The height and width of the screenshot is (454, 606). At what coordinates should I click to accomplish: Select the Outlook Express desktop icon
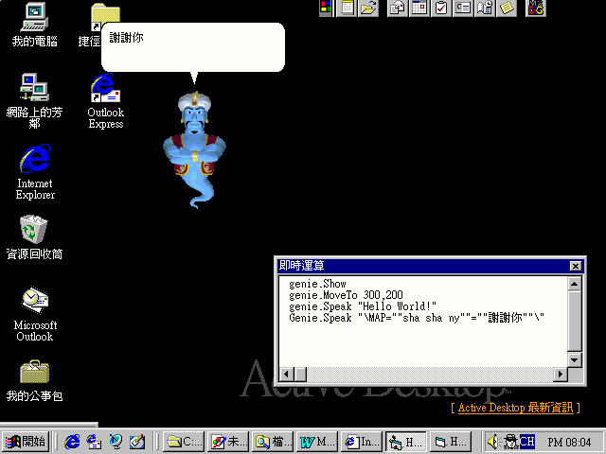(105, 102)
